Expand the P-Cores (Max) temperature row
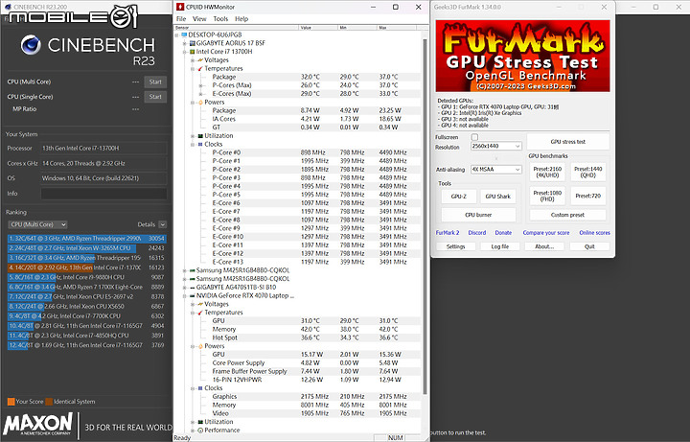Screen dimensions: 690x442 click(200, 85)
